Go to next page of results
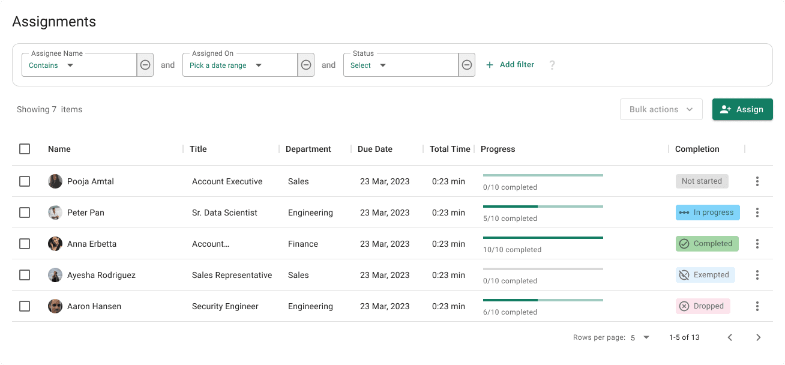This screenshot has height=365, width=785. click(759, 337)
